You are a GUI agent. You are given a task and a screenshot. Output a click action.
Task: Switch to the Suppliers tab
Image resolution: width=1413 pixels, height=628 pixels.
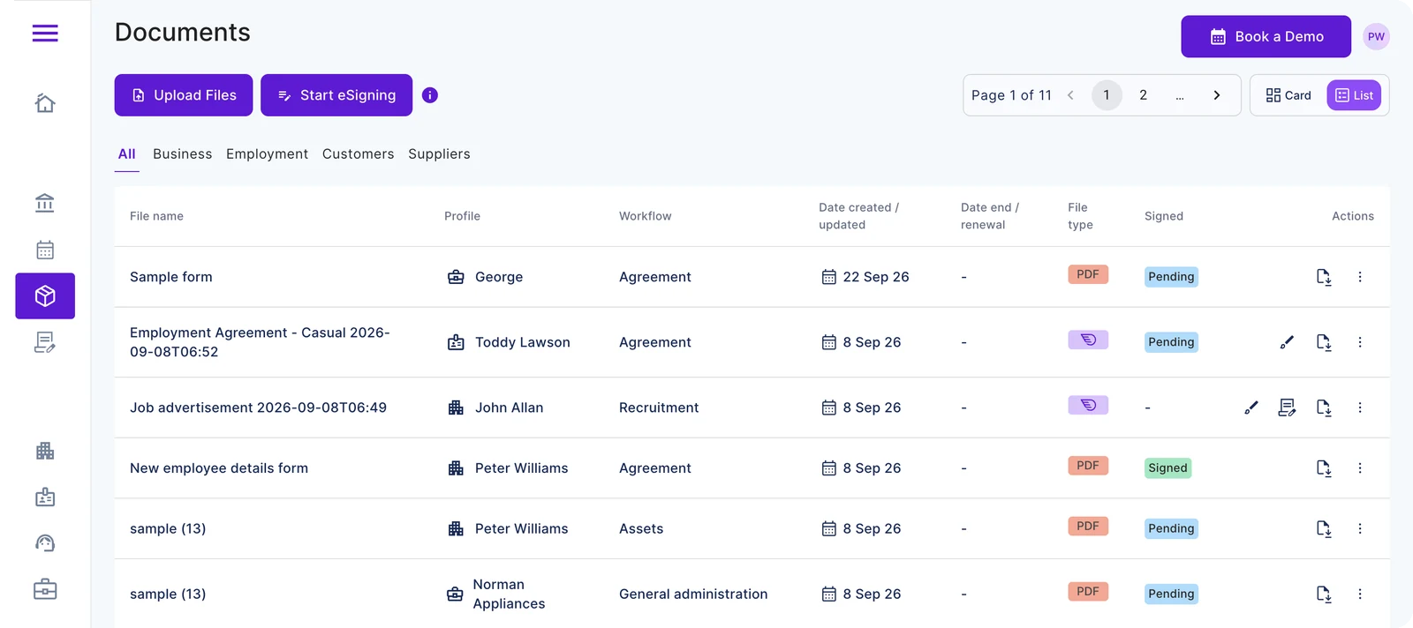pyautogui.click(x=439, y=154)
